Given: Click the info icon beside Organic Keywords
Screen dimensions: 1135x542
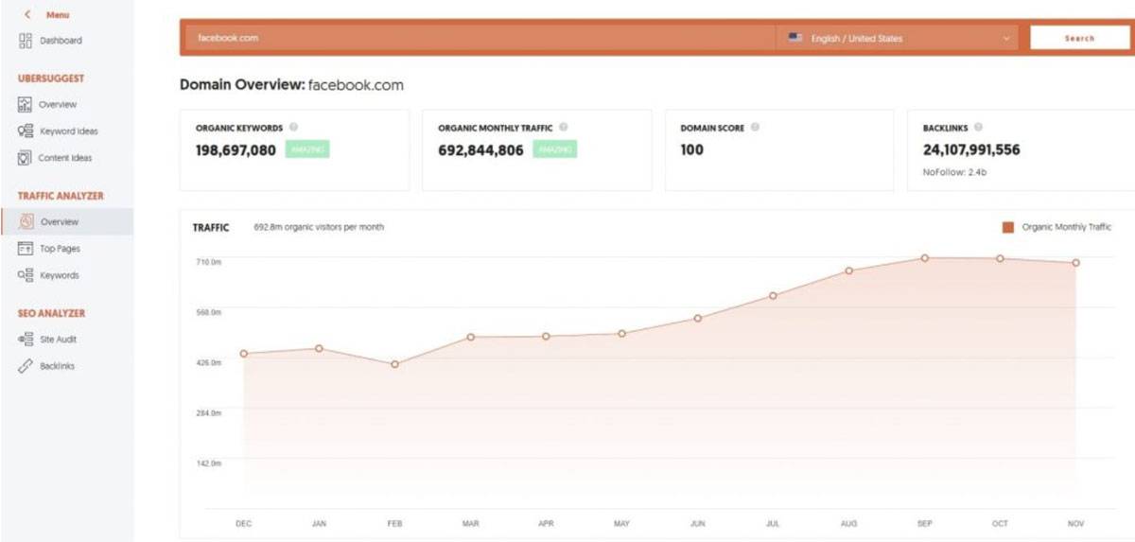Looking at the screenshot, I should pos(294,128).
